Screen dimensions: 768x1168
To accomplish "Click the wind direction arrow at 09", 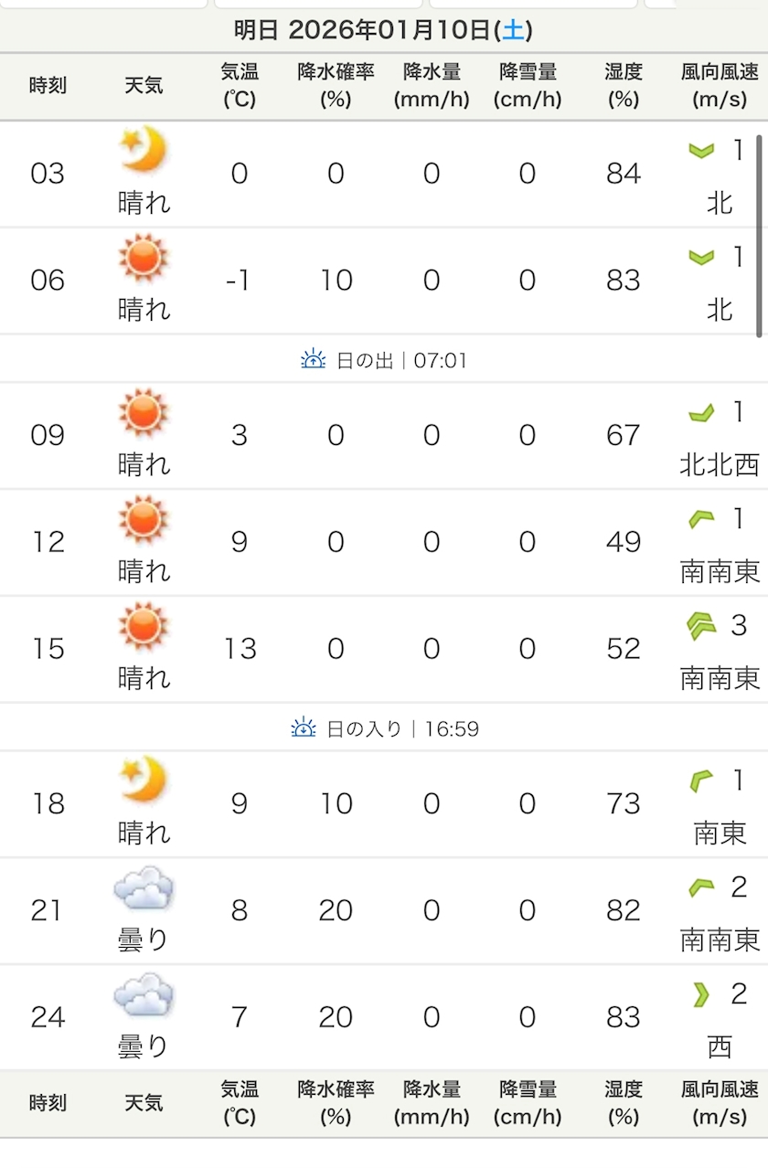I will click(701, 414).
